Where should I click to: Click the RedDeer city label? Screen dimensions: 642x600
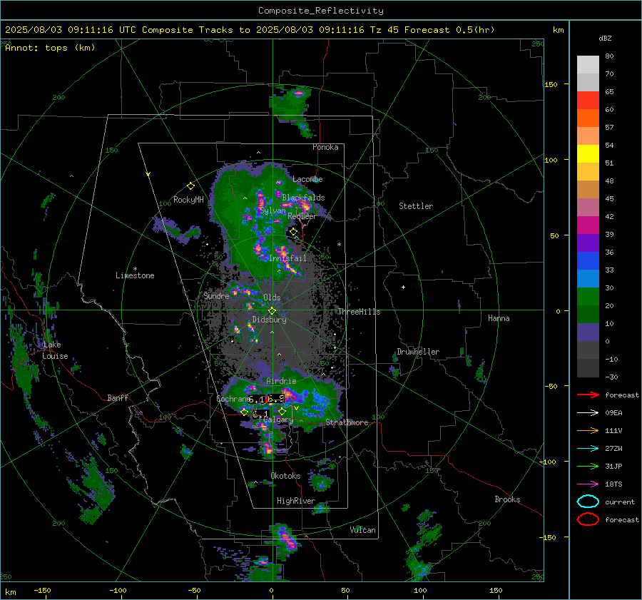302,216
